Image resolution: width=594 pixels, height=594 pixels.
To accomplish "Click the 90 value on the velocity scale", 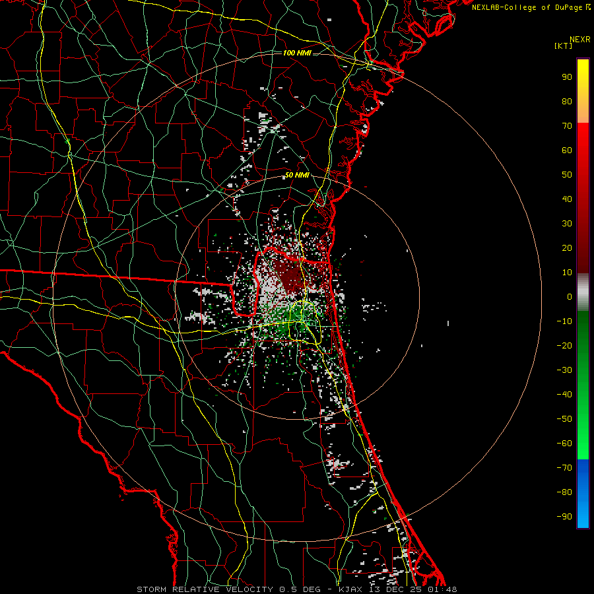I will (567, 77).
